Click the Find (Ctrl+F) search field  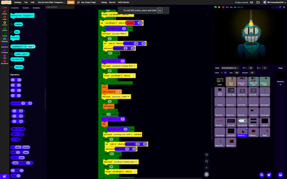(60, 7)
